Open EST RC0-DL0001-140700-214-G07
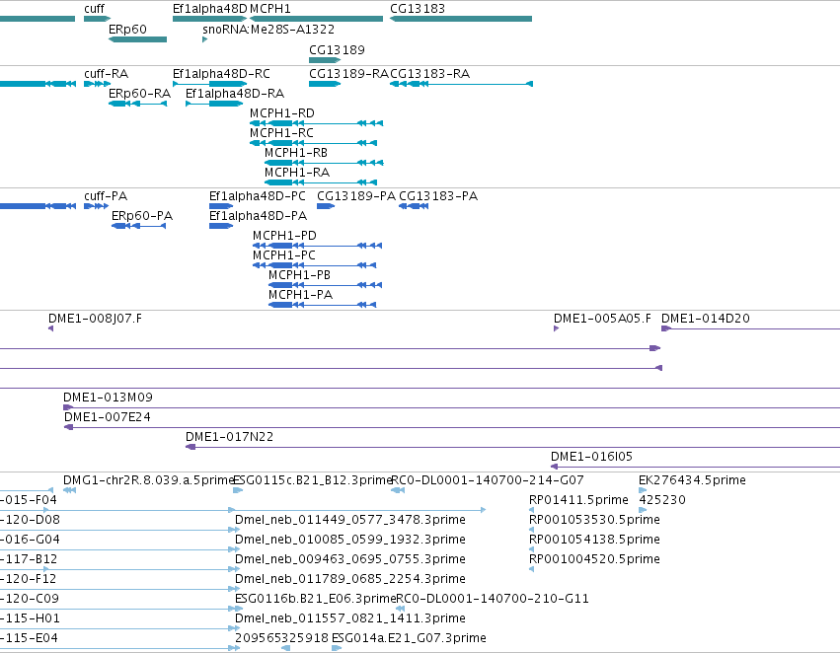Screen dimensions: 840x653 pyautogui.click(x=488, y=480)
